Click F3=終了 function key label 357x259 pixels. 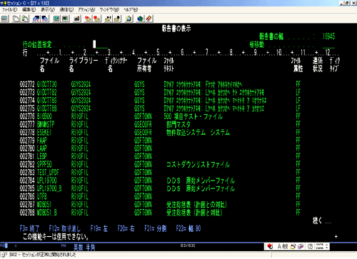click(30, 228)
